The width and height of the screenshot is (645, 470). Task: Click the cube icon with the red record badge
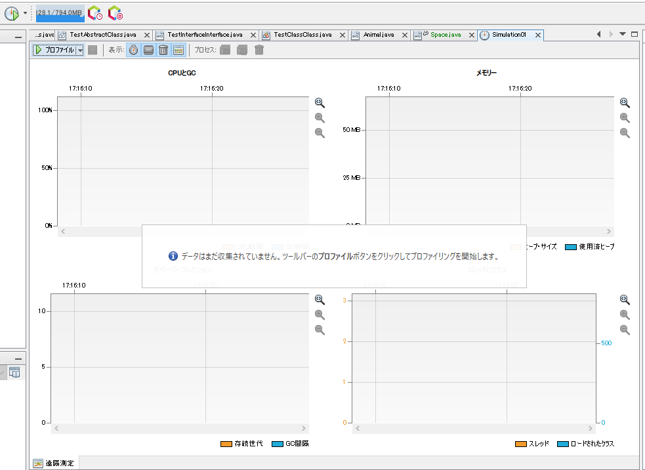coord(115,13)
